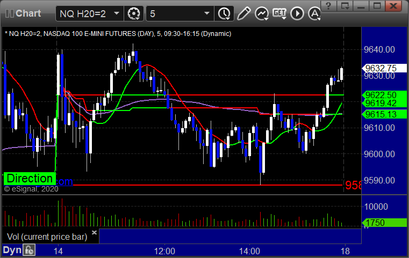The height and width of the screenshot is (258, 409).
Task: Click the green 9615.13 price marker
Action: point(384,114)
